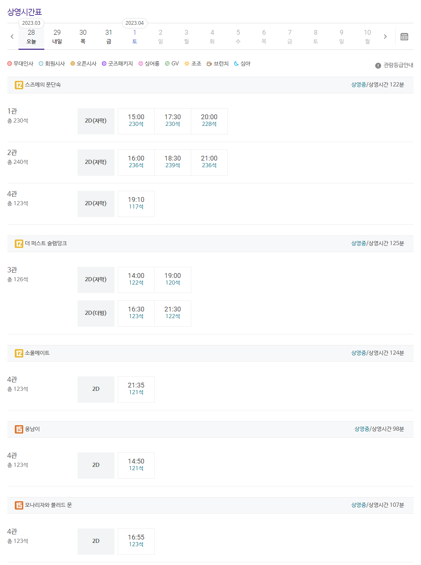Click the 12 rating badge for 더 퍼스트 슬램덩크
Screen dimensions: 421x565
pyautogui.click(x=19, y=244)
